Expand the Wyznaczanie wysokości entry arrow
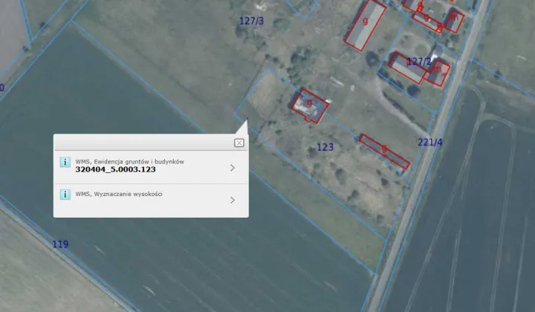 [x=233, y=200]
